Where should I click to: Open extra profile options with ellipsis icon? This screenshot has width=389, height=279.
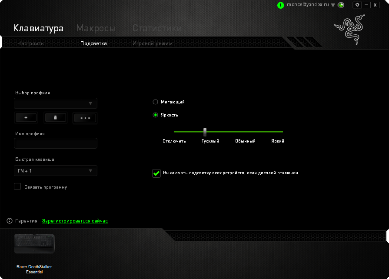tap(85, 117)
